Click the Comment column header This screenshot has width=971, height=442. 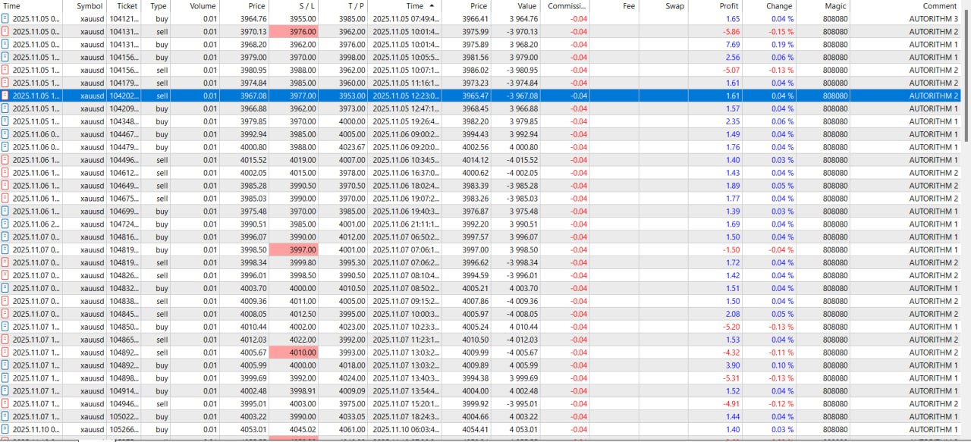coord(940,6)
